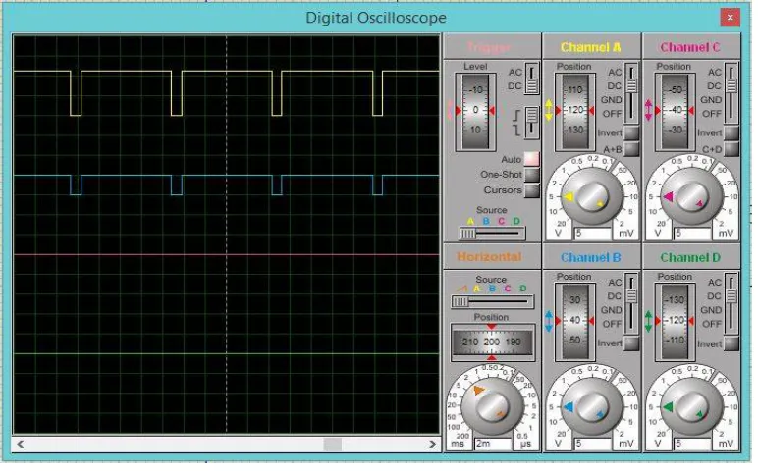Click the Channel C volts/div knob
The image size is (758, 475).
[x=691, y=196]
